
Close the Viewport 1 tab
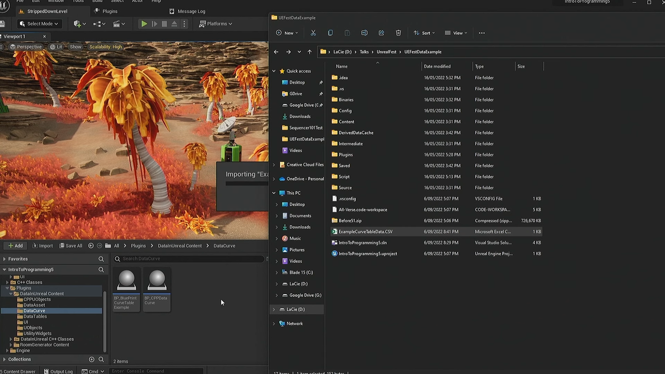point(45,37)
